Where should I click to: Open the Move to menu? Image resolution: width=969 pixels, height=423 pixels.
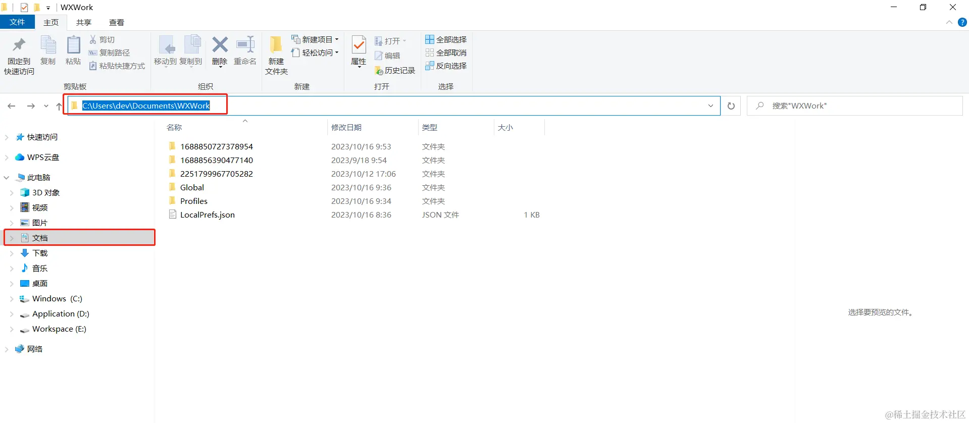pos(166,51)
